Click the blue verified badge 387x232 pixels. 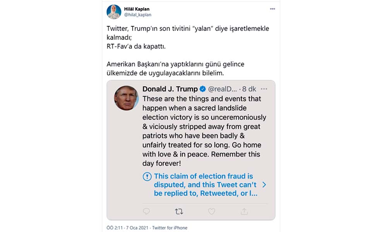[203, 89]
